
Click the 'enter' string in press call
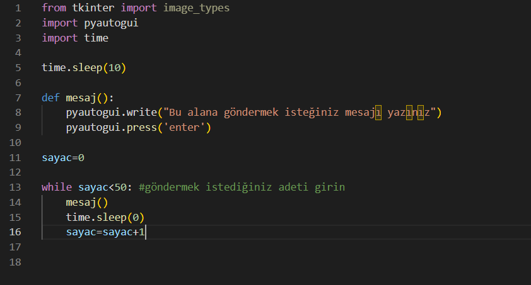click(185, 128)
